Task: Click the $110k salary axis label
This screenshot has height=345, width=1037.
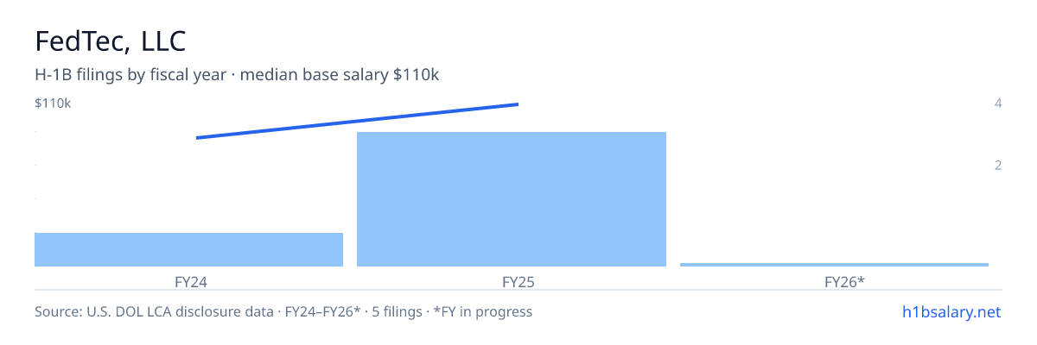Action: [x=53, y=103]
